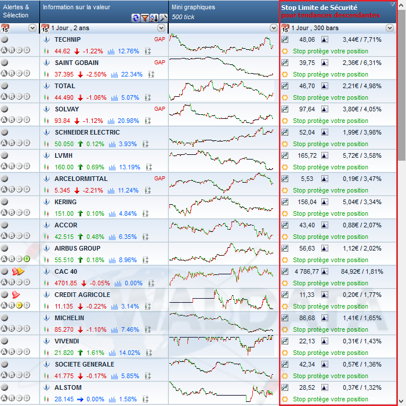Click the red bell icon for CREDIT AGRICOLE
This screenshot has width=406, height=406.
[16, 295]
